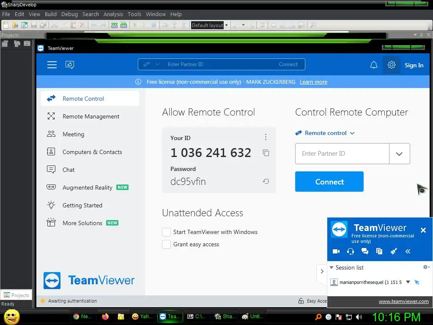This screenshot has width=433, height=325.
Task: Open Augmented Reality section
Action: tap(90, 187)
